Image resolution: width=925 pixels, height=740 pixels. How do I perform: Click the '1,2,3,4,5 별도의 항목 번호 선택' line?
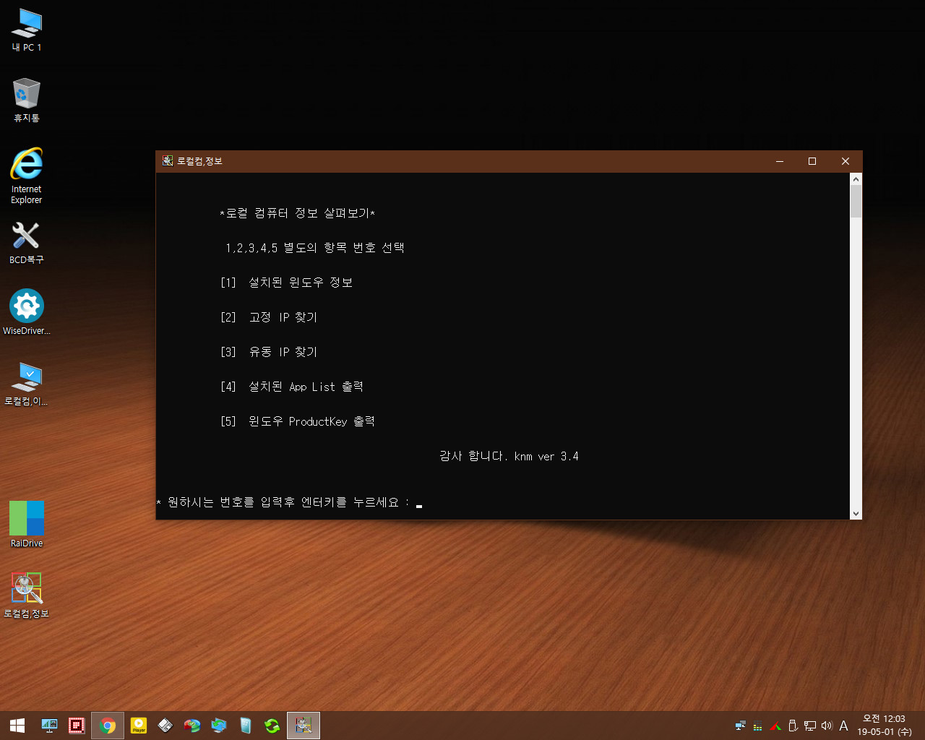point(315,248)
